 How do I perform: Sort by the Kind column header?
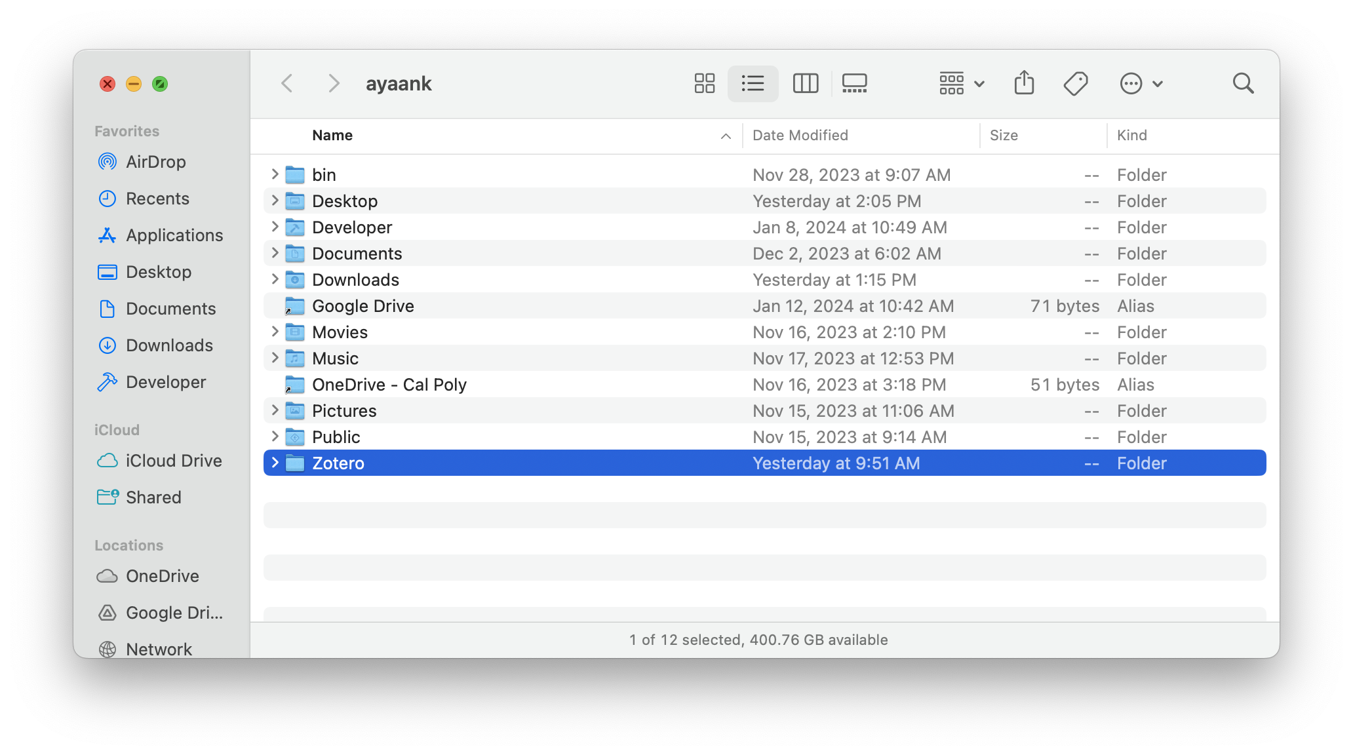coord(1131,136)
